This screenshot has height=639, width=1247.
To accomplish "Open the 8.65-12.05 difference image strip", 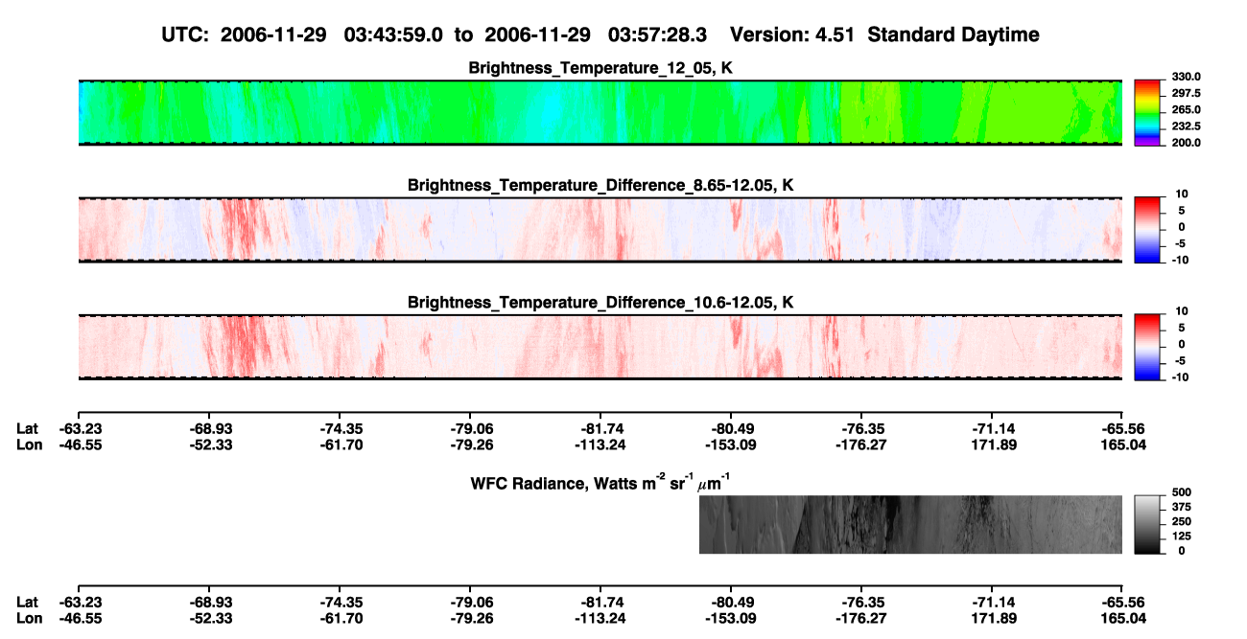I will (600, 230).
